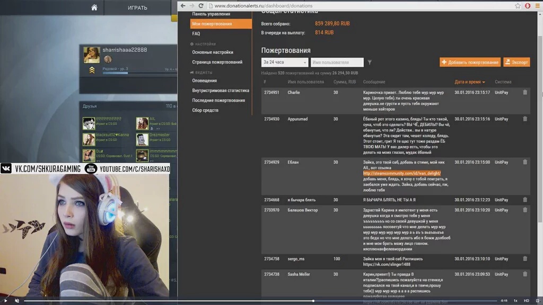The image size is (543, 305).
Task: Sort by the 'Дата и время' column
Action: click(470, 82)
